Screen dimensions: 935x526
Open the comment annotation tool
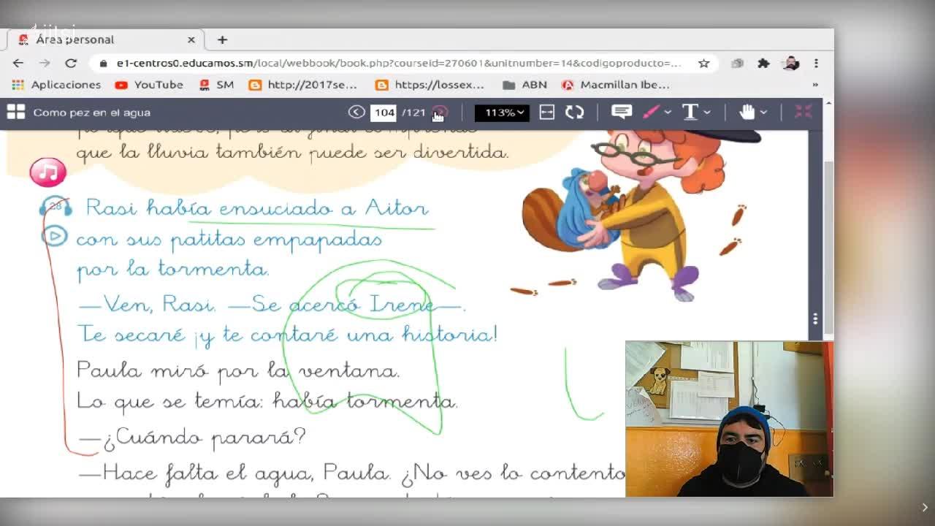click(x=621, y=112)
